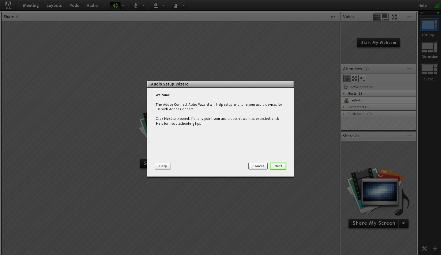Image resolution: width=441 pixels, height=255 pixels.
Task: Switch video pod to filmstrip view
Action: 385,17
